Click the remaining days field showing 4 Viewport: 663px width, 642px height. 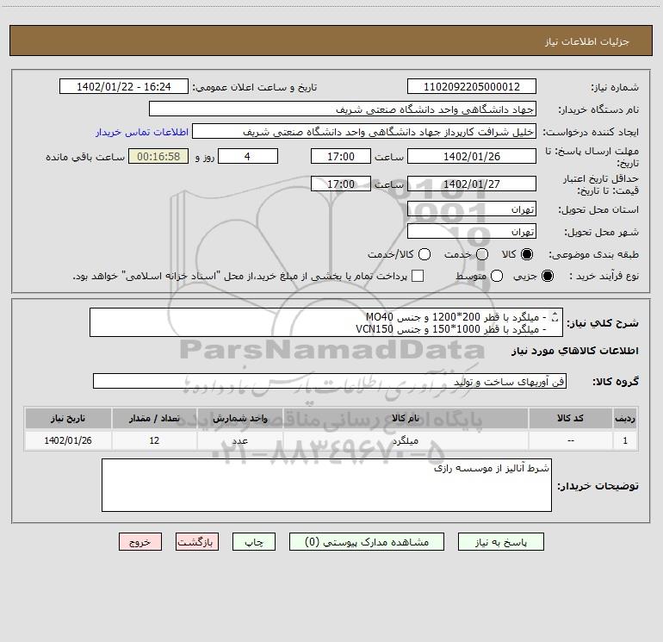(x=248, y=156)
